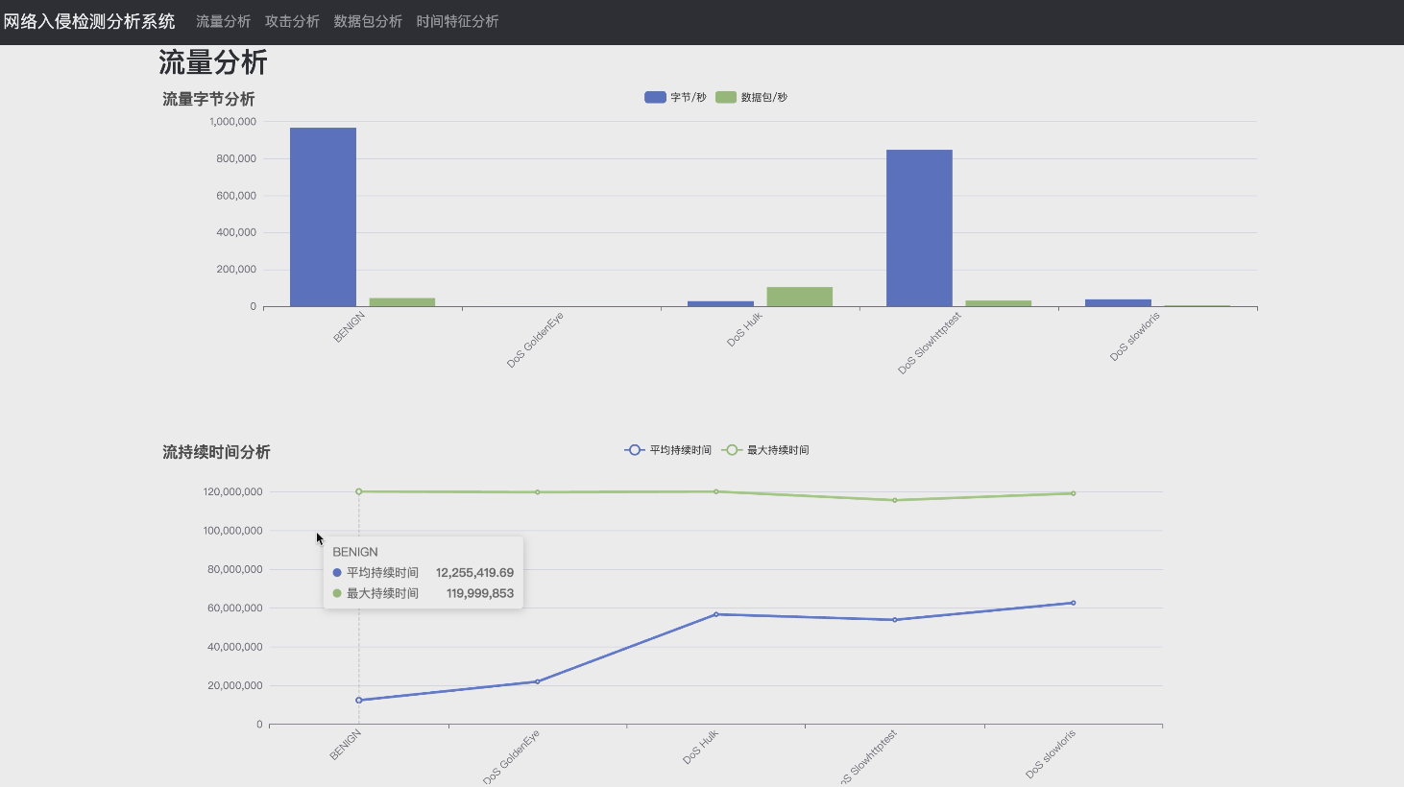The width and height of the screenshot is (1404, 787).
Task: Open the 时间特征分析 navigation item
Action: (x=457, y=21)
